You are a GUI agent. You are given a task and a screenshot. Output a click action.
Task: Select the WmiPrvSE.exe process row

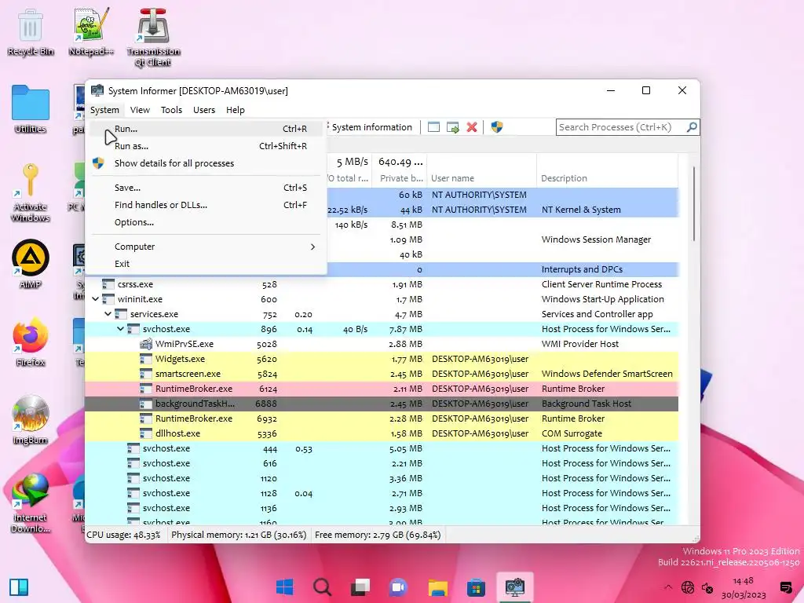tap(382, 344)
